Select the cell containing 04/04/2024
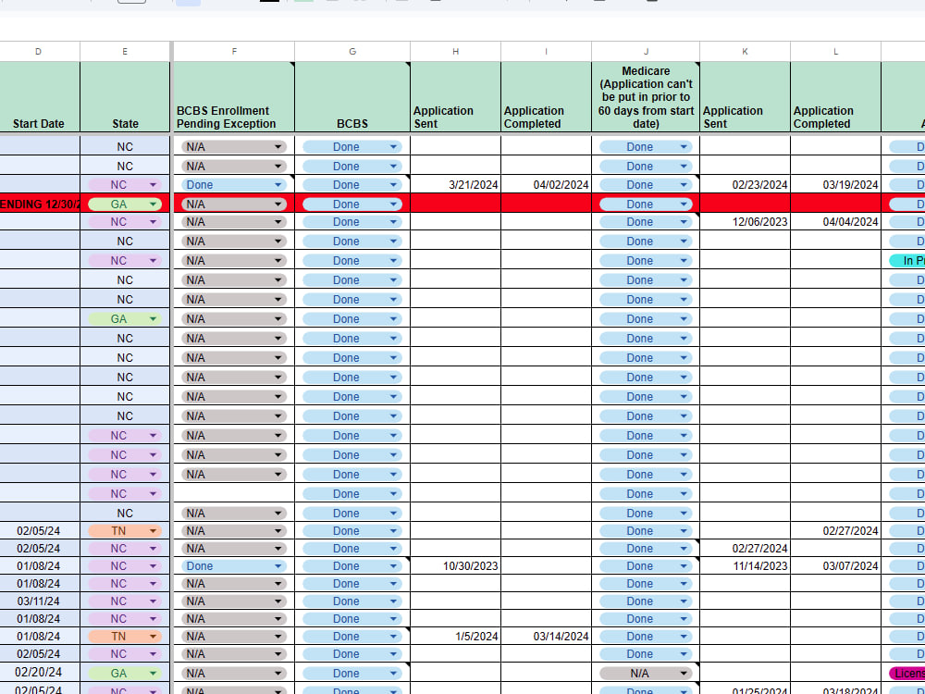The image size is (925, 694). [x=836, y=222]
